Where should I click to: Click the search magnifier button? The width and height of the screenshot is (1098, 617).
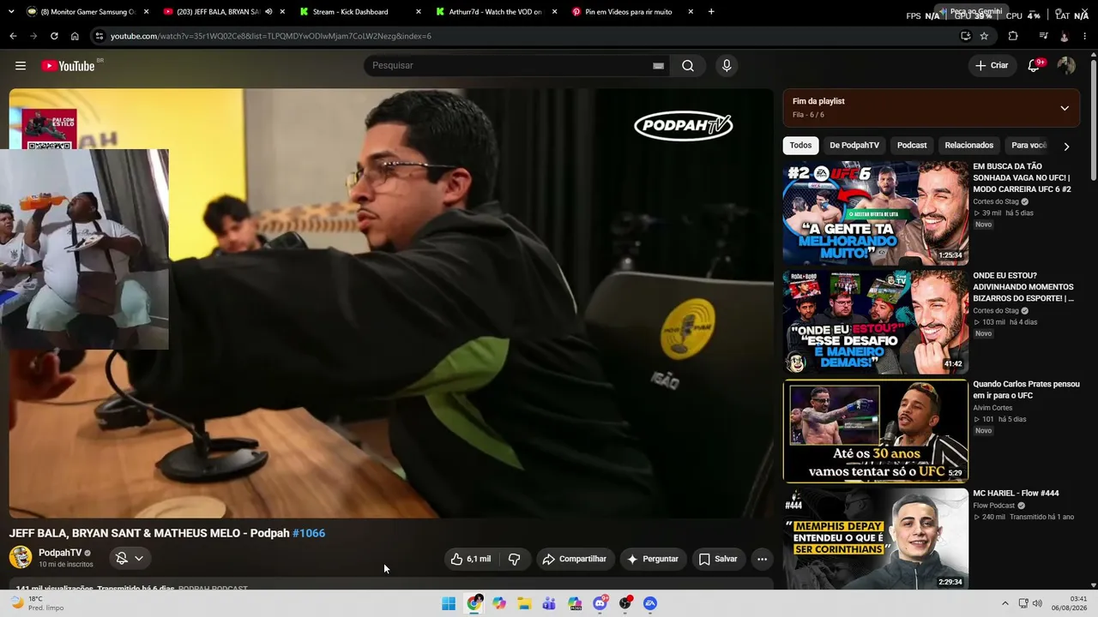coord(688,66)
